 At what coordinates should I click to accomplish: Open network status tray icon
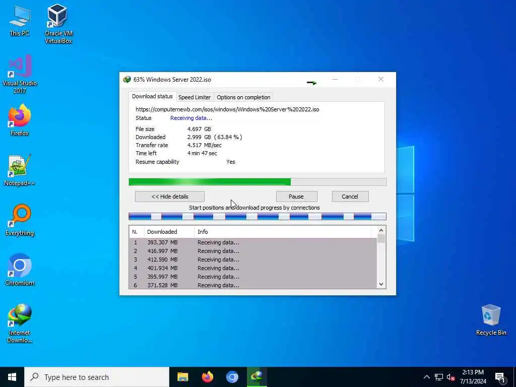tap(439, 377)
